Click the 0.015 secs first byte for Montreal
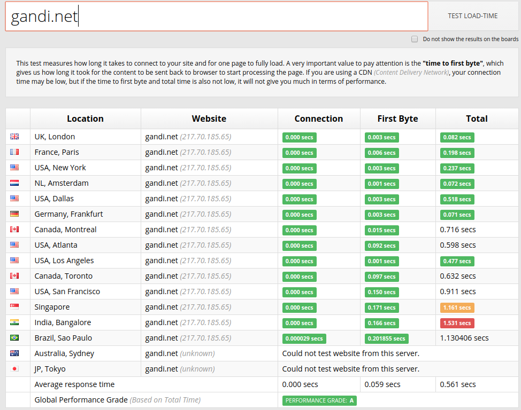Screen dimensions: 521x410 381,230
